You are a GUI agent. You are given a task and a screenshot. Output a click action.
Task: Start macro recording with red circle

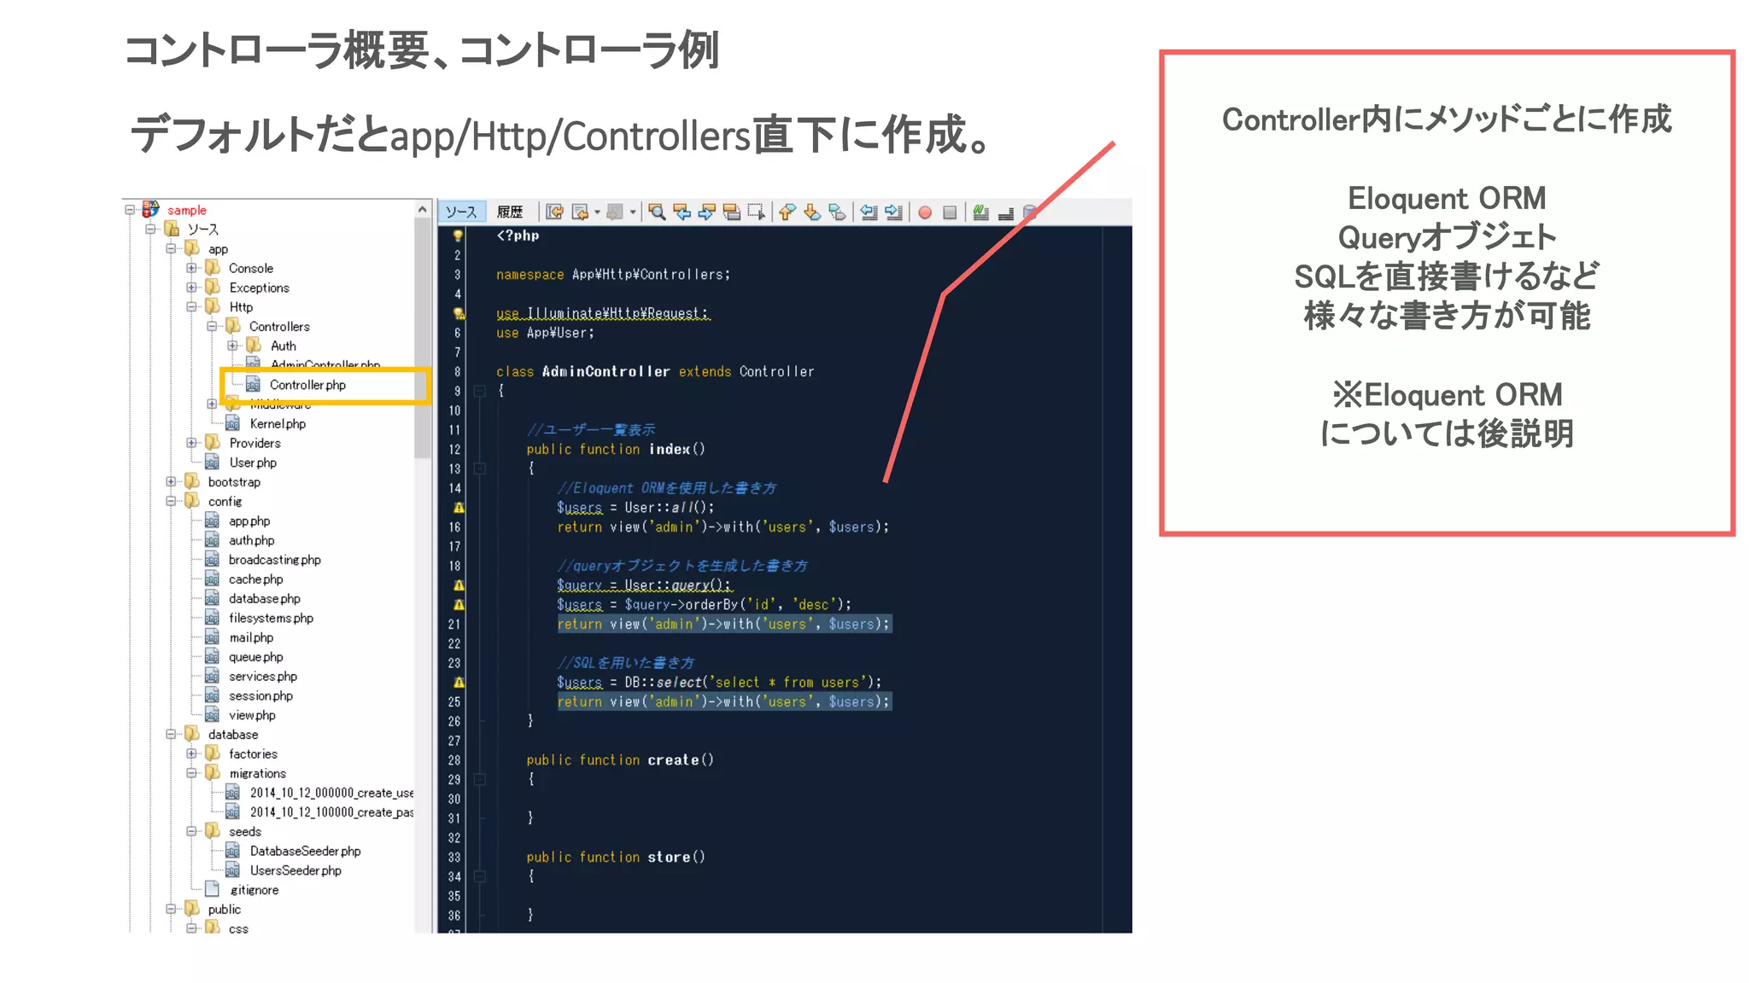point(925,212)
